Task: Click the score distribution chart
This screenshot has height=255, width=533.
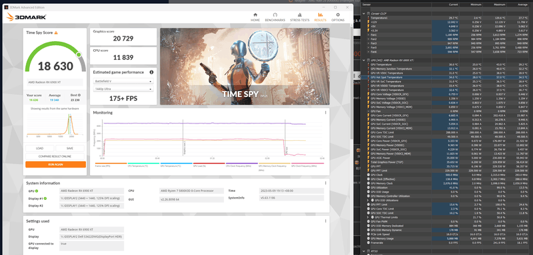Action: (55, 125)
